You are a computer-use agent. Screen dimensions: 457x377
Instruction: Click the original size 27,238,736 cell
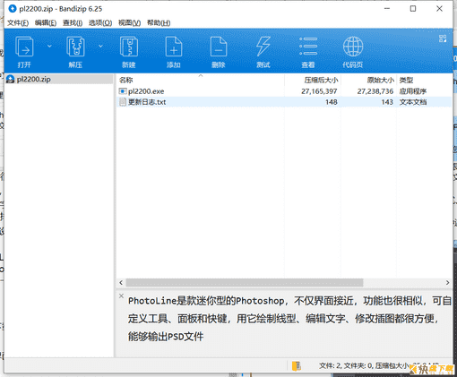click(x=375, y=91)
